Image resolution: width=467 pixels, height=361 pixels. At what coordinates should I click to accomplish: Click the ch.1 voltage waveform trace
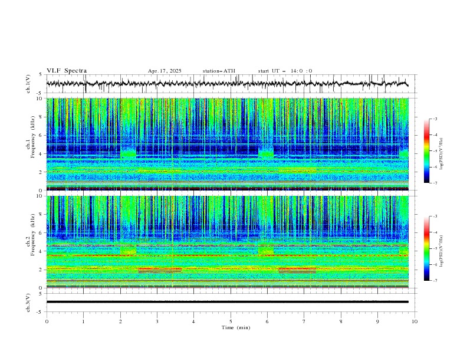coord(227,84)
